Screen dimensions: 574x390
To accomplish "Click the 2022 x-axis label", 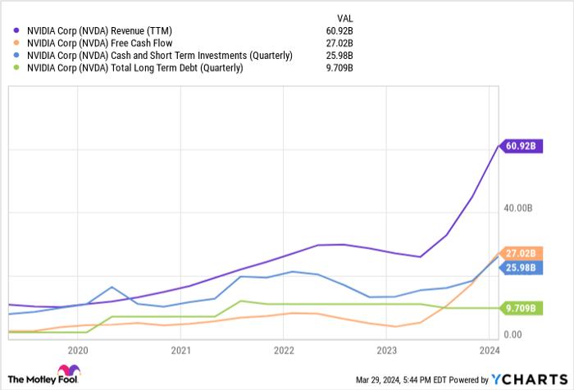I will [x=284, y=351].
